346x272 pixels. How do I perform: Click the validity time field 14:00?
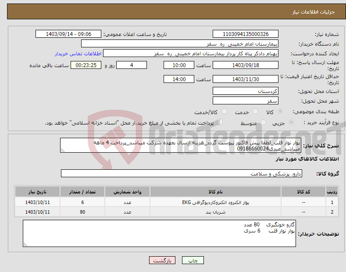(179, 79)
